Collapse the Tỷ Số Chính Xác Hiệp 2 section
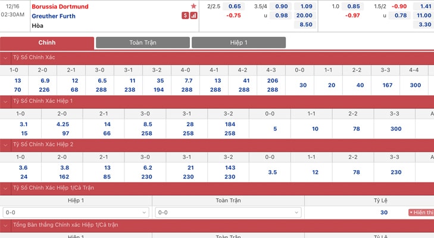 pos(5,145)
